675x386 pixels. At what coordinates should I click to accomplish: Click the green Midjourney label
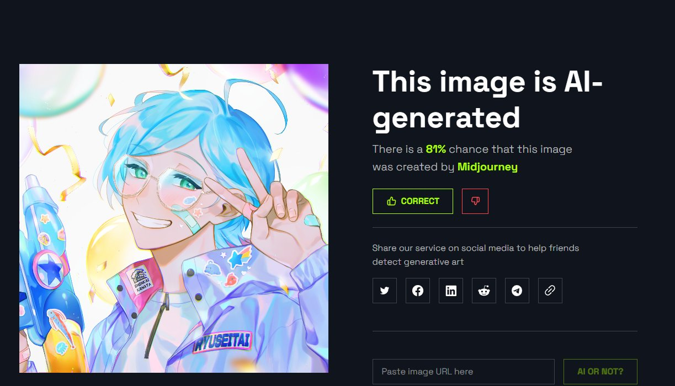pyautogui.click(x=487, y=167)
